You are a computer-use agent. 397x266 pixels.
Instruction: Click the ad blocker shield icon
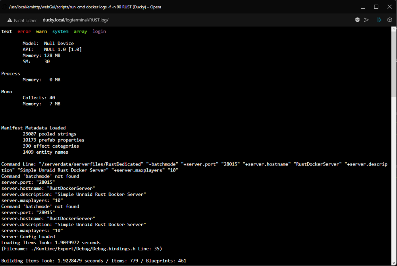[357, 20]
